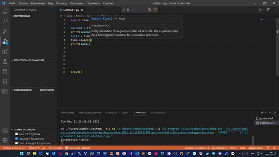
Task: Restart the debug session
Action: tap(150, 10)
